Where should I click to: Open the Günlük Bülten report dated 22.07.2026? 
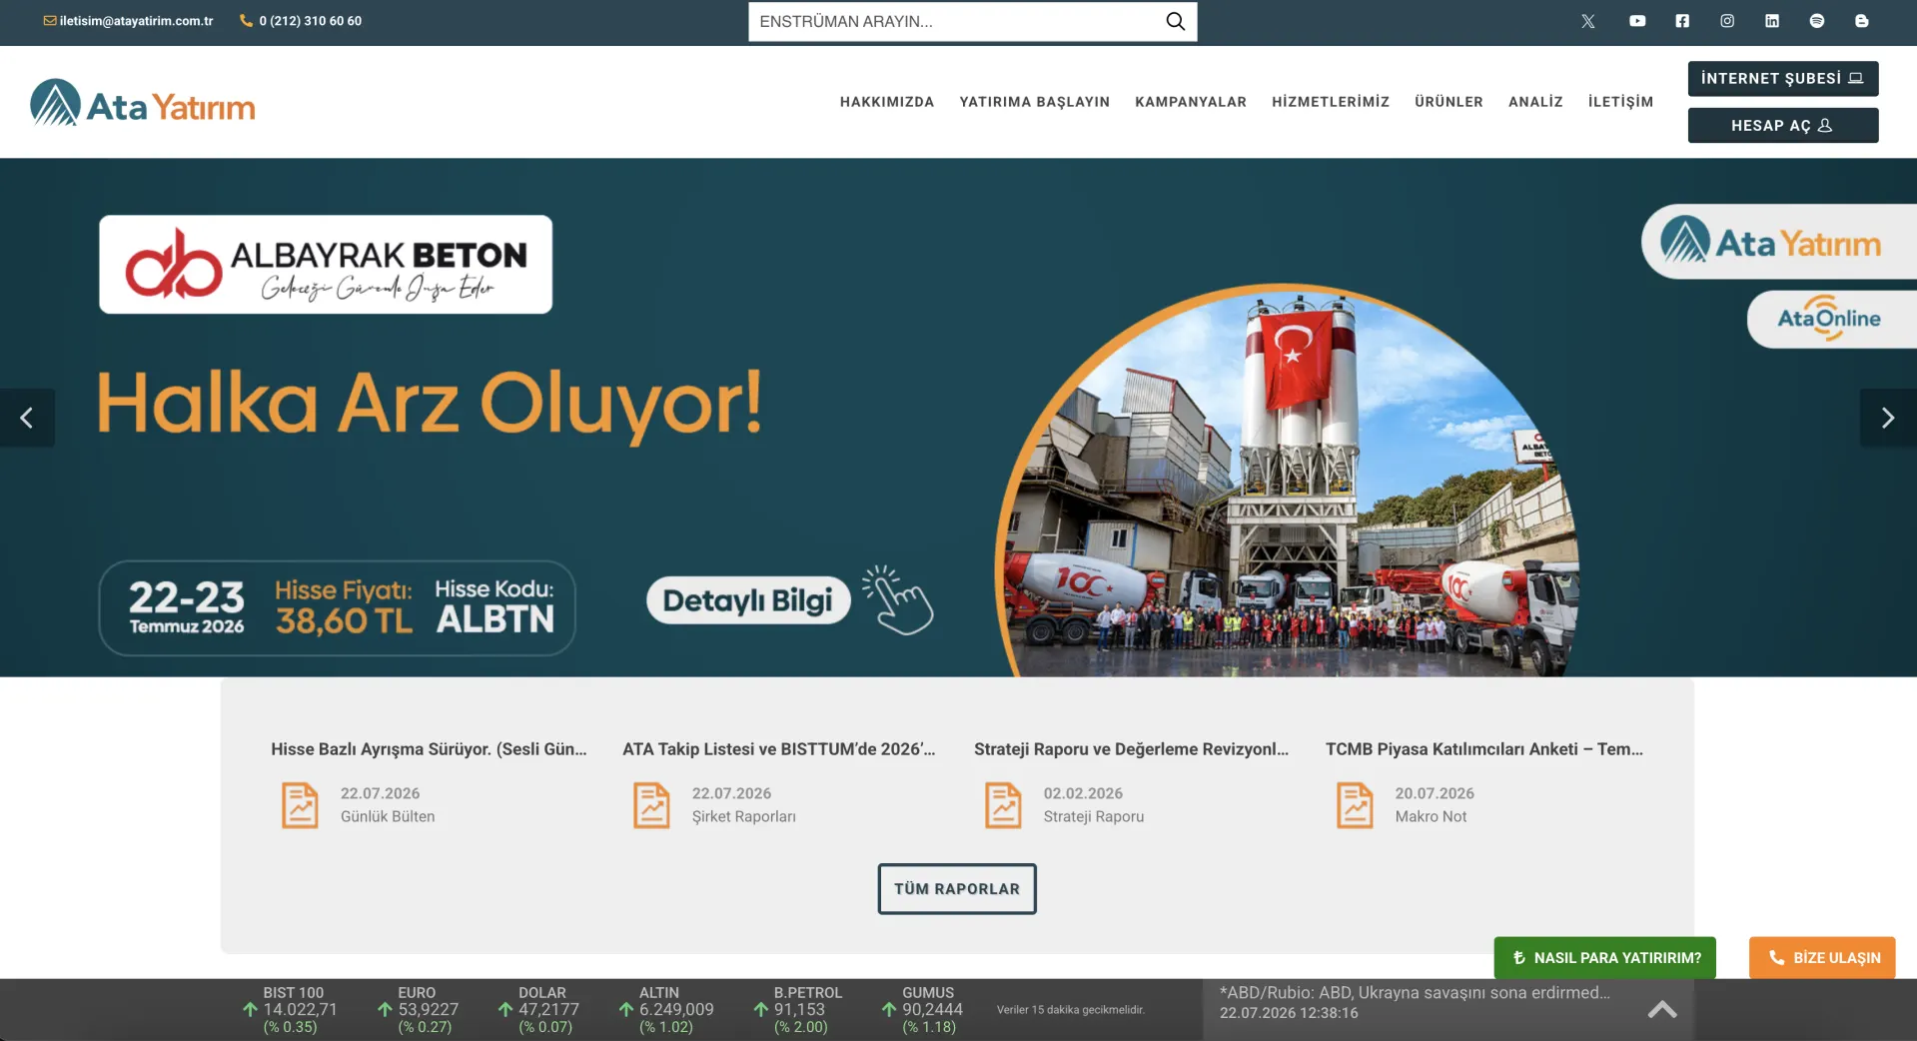430,784
